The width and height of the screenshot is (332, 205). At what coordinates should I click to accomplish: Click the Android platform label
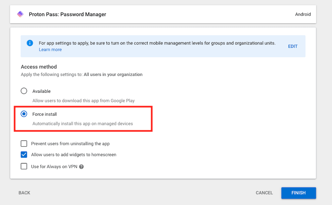303,14
